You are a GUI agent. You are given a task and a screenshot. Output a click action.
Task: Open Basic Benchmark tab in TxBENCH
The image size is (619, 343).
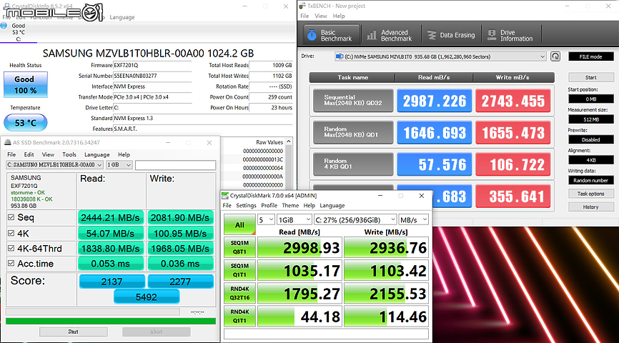tap(332, 35)
